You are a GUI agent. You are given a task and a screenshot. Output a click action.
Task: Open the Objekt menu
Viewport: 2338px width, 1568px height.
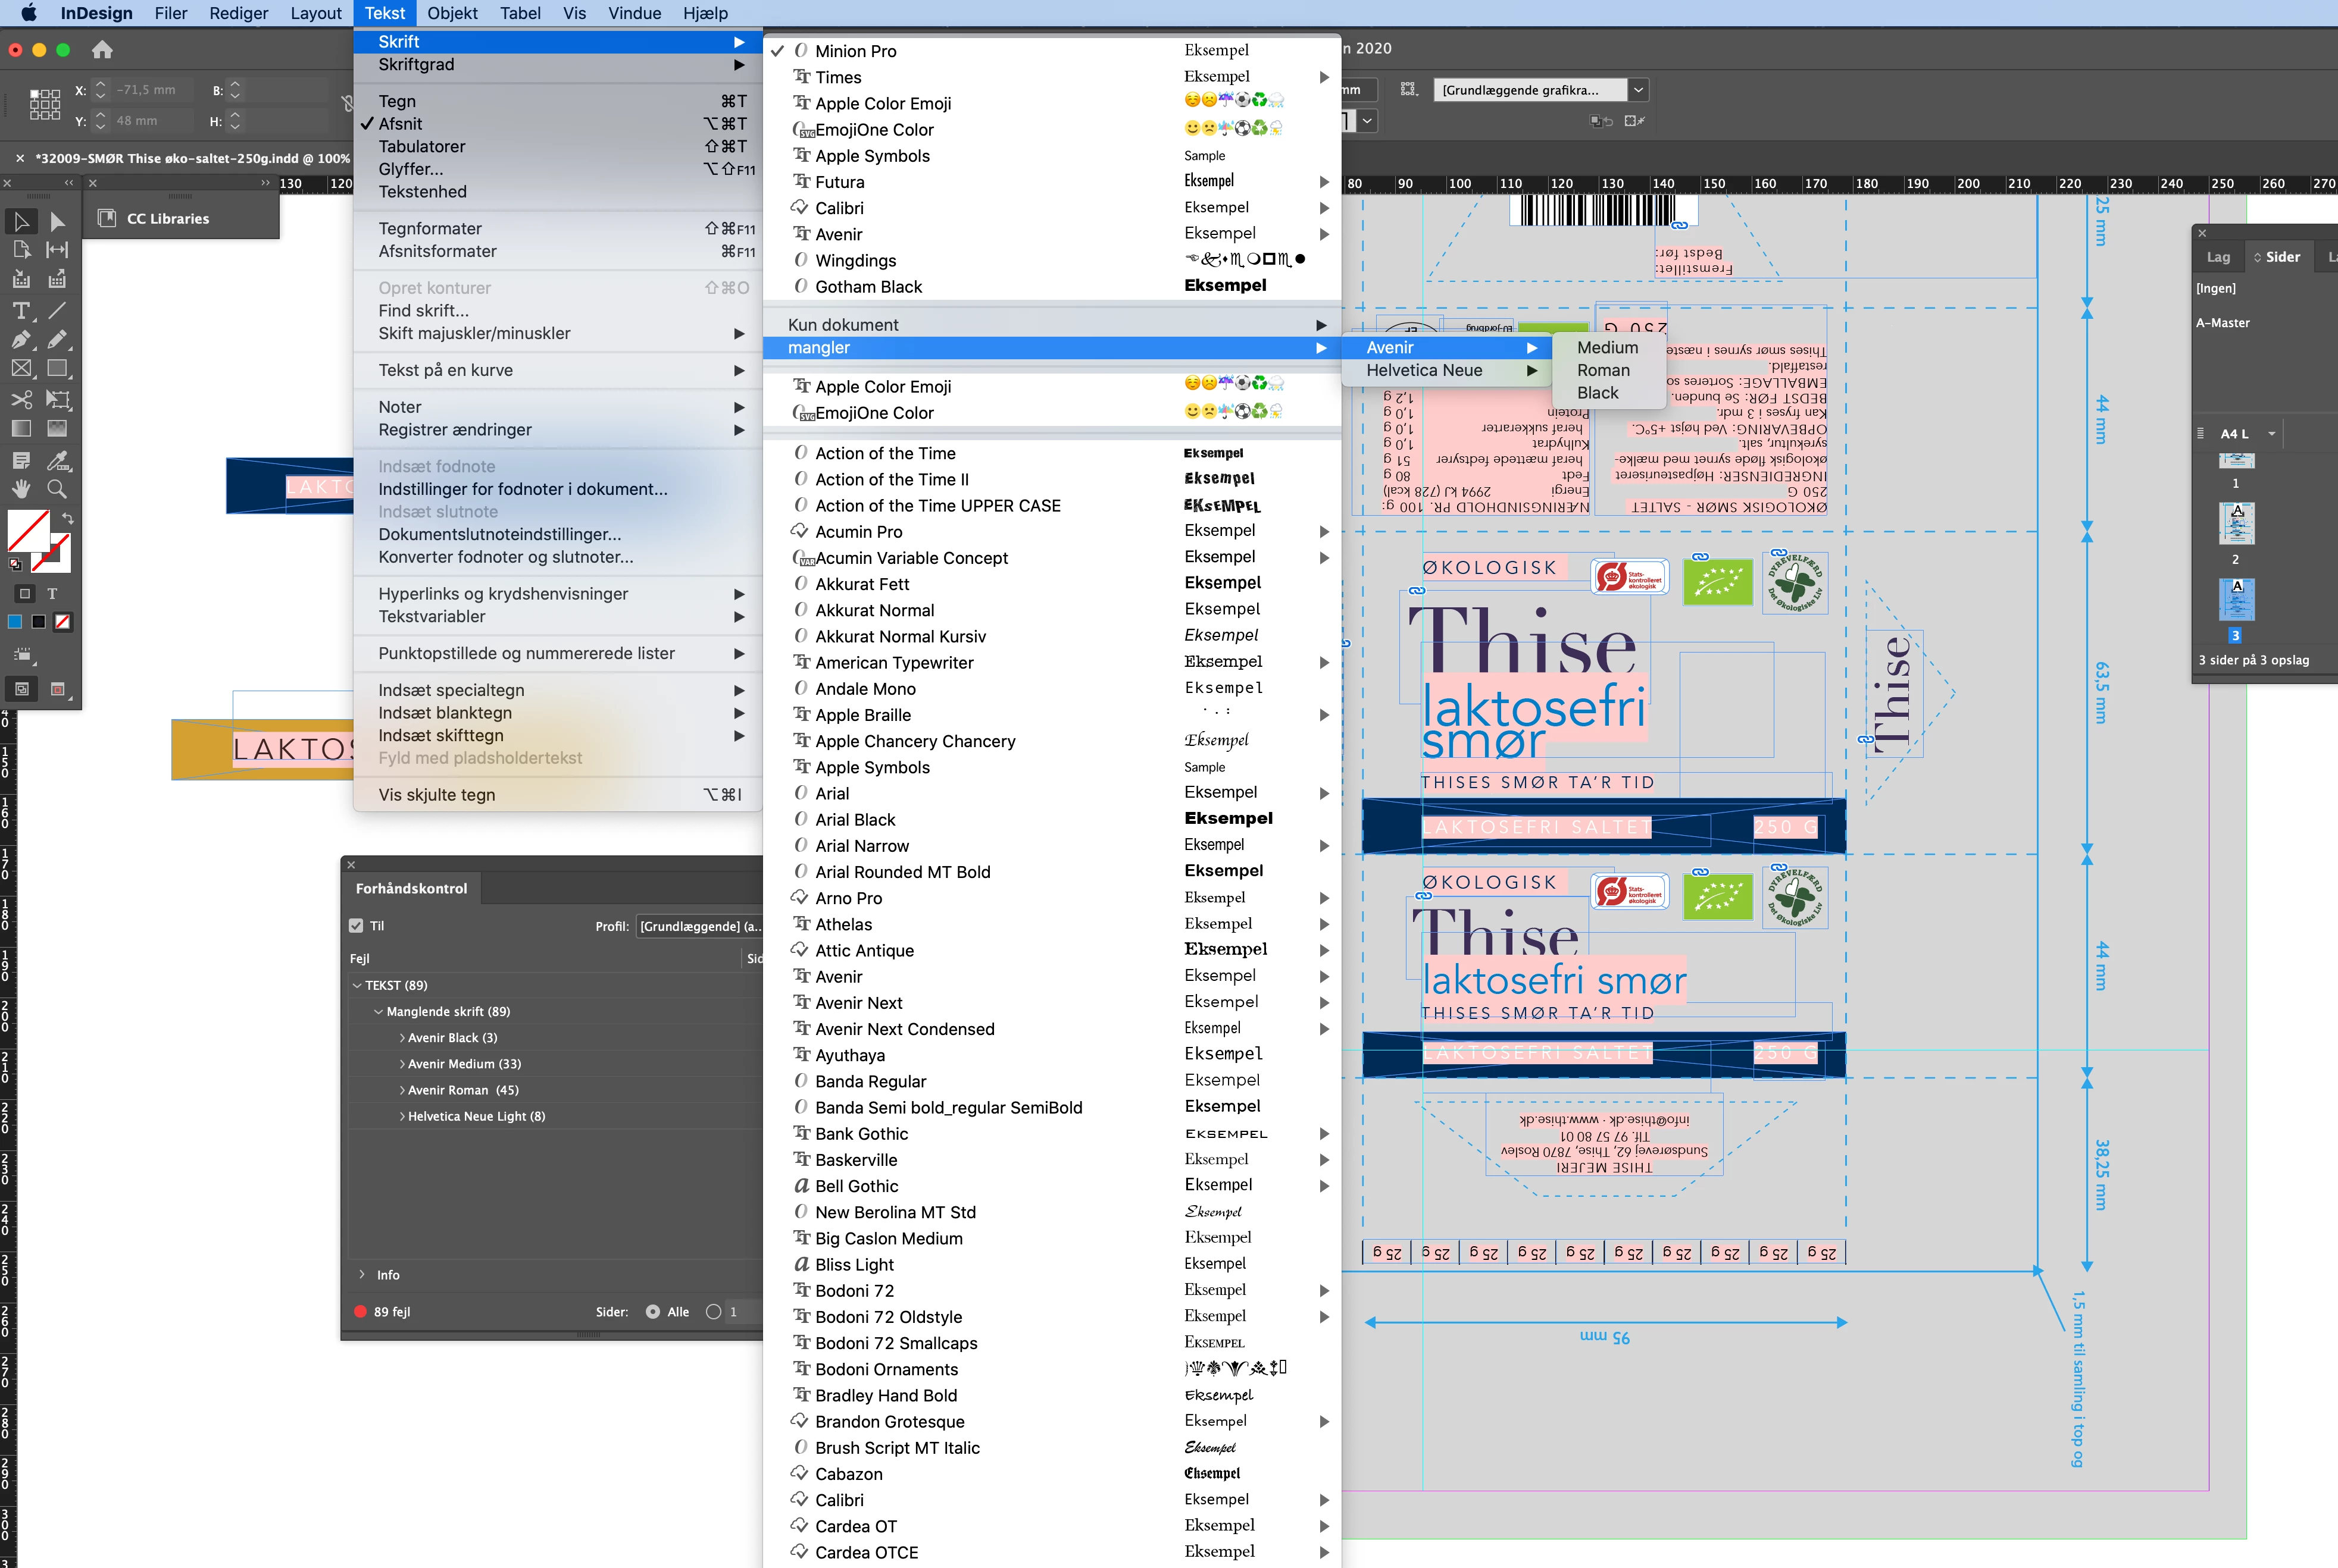coord(452,13)
